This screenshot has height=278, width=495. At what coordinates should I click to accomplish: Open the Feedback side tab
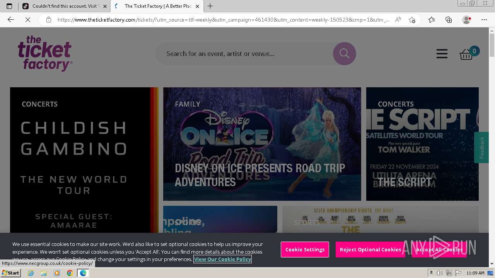(x=482, y=147)
